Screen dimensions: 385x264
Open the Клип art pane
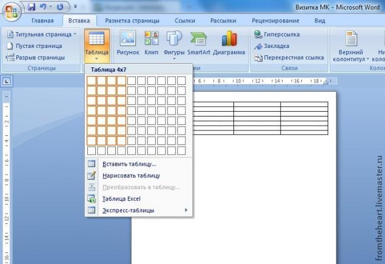pyautogui.click(x=151, y=42)
